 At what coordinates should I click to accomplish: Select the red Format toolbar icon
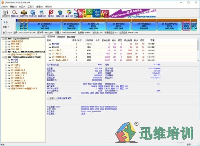point(51,14)
